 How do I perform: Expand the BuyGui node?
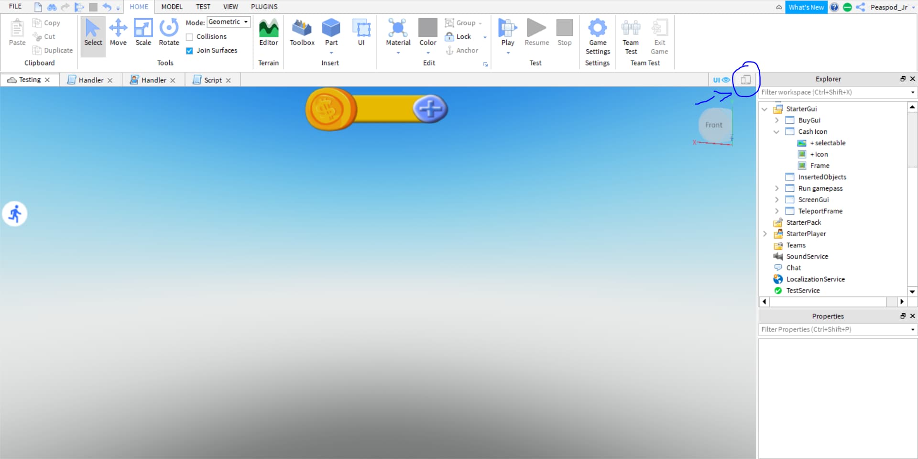pos(776,120)
